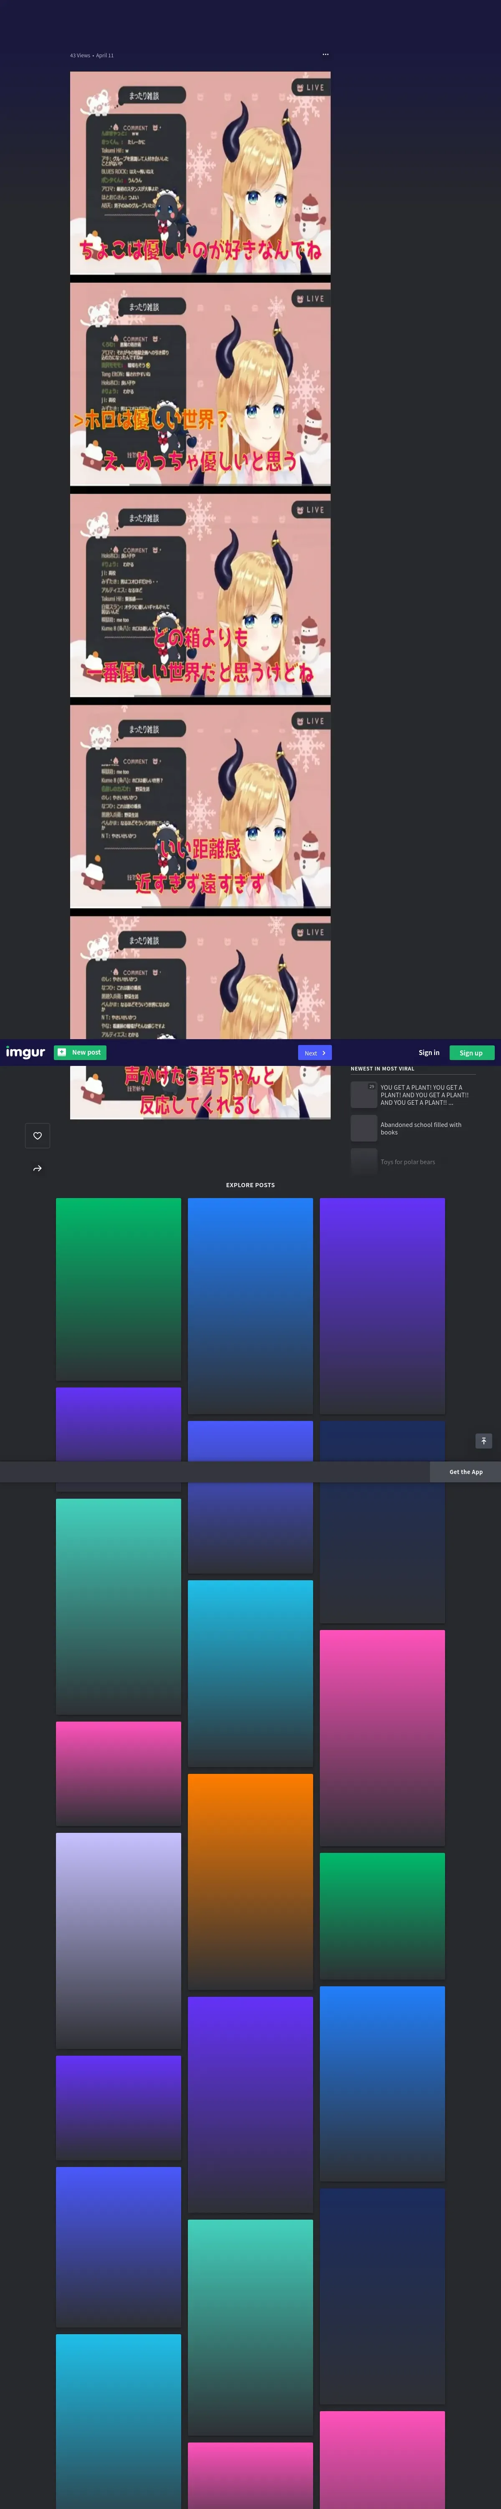Click the scroll-to-top arrow button
Screen dimensions: 501x2509
click(x=483, y=1441)
